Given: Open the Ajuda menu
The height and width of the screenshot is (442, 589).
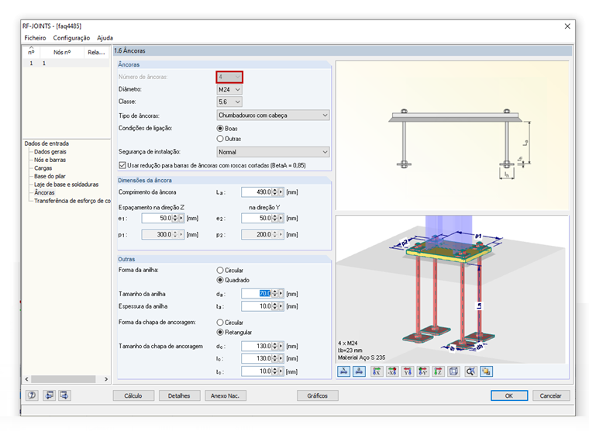Looking at the screenshot, I should pyautogui.click(x=105, y=38).
